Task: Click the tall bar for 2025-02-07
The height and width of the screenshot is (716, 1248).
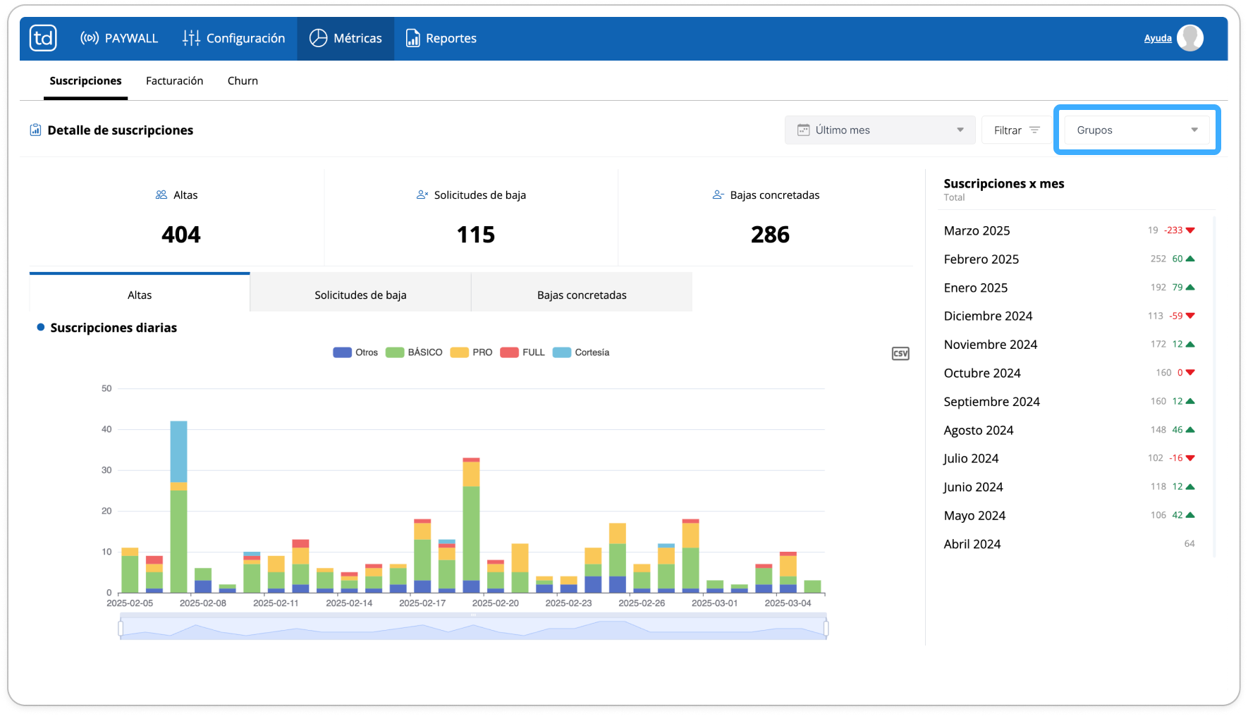Action: 179,507
